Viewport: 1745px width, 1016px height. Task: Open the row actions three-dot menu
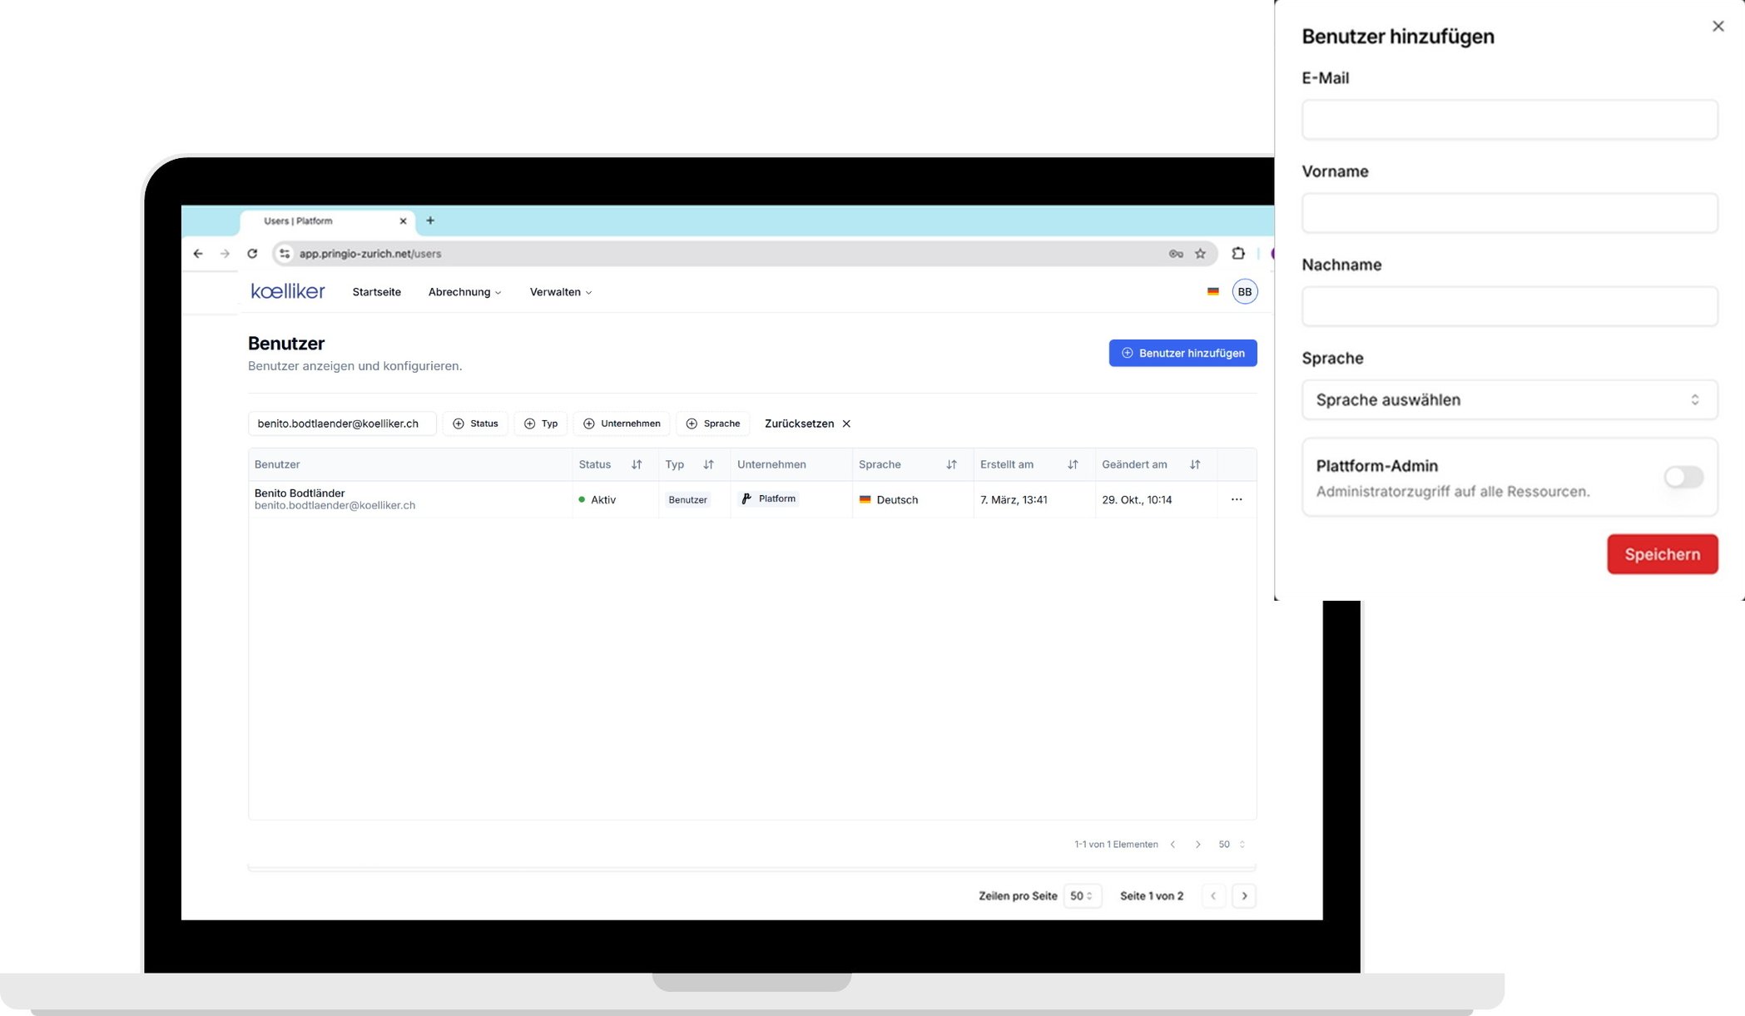(x=1236, y=499)
